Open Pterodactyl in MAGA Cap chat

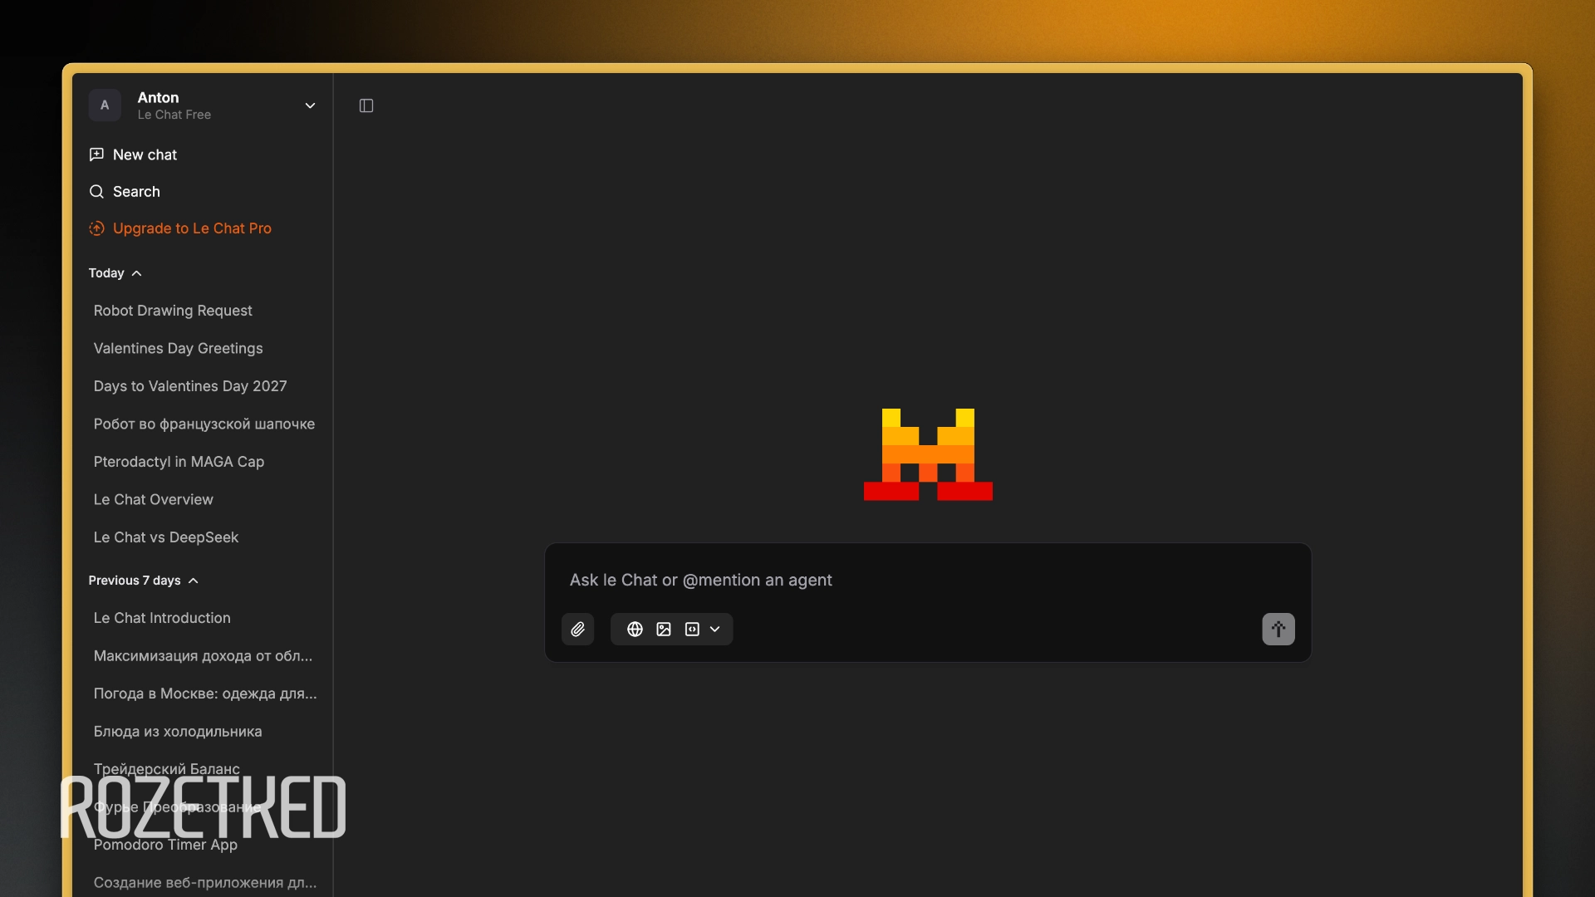click(179, 462)
